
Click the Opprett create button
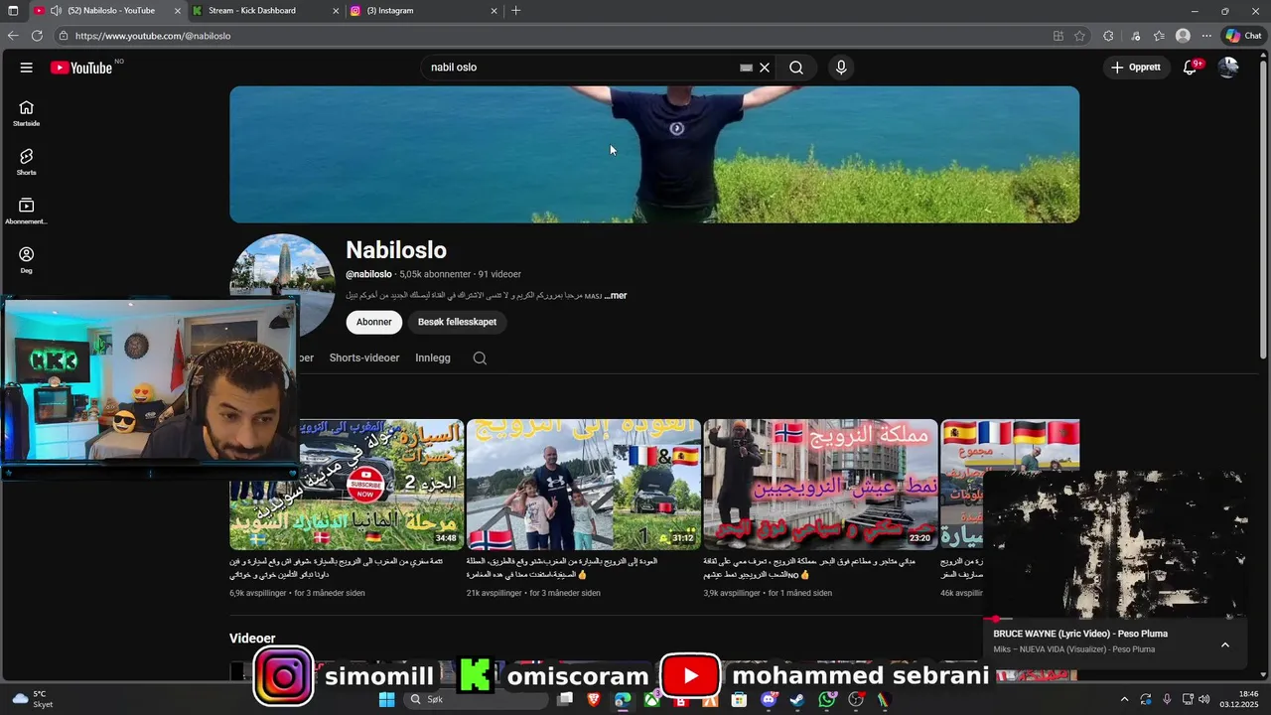1136,68
